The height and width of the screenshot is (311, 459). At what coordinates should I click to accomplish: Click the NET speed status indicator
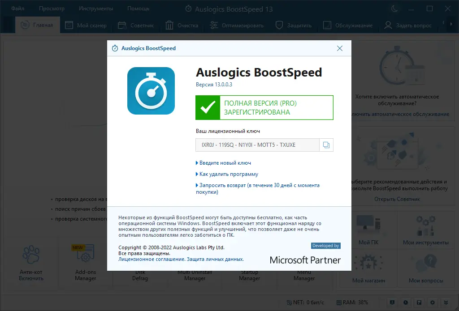(305, 302)
